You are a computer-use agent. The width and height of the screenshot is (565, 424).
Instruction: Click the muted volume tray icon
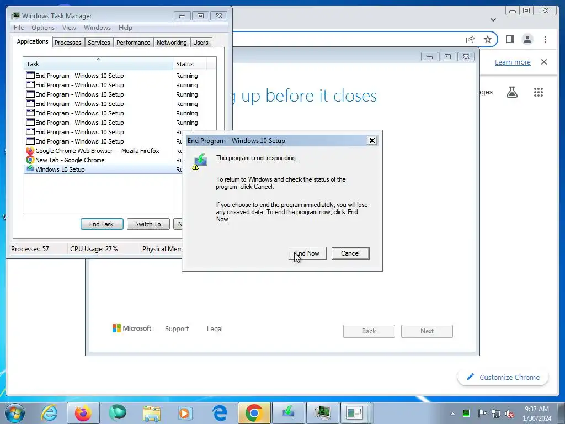509,414
